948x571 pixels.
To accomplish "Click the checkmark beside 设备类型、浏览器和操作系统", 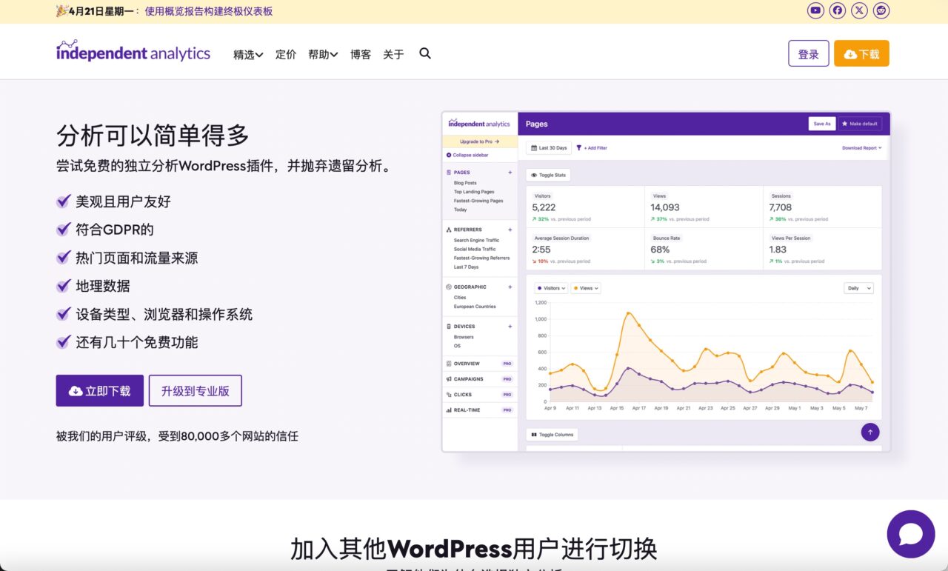I will pyautogui.click(x=64, y=313).
